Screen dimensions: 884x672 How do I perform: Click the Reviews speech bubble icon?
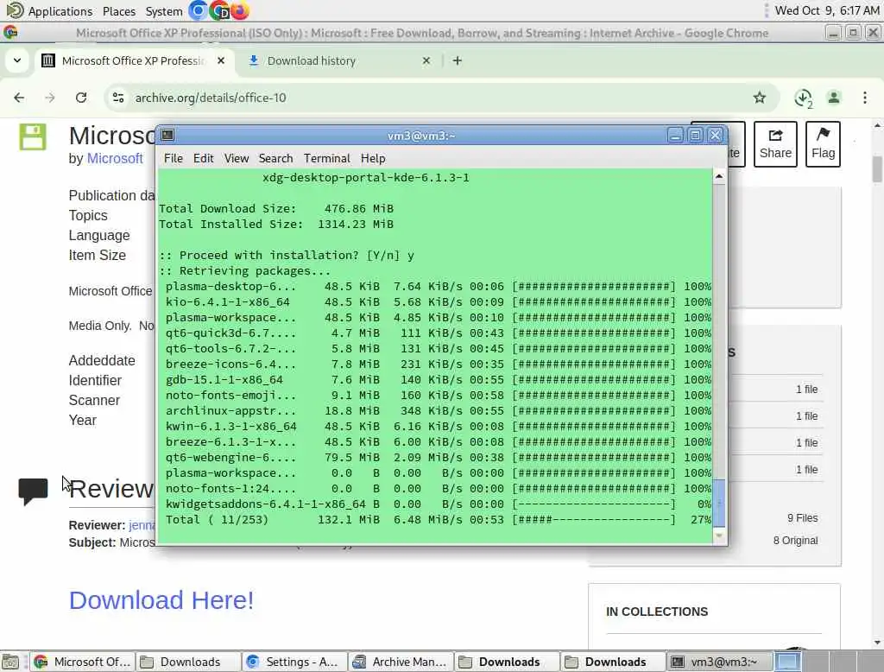[x=33, y=491]
